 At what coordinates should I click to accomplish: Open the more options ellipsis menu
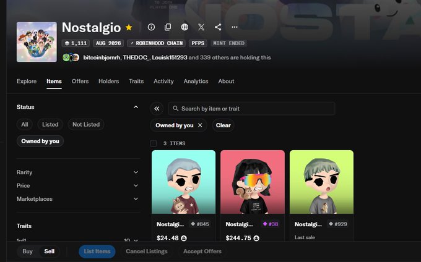[235, 27]
